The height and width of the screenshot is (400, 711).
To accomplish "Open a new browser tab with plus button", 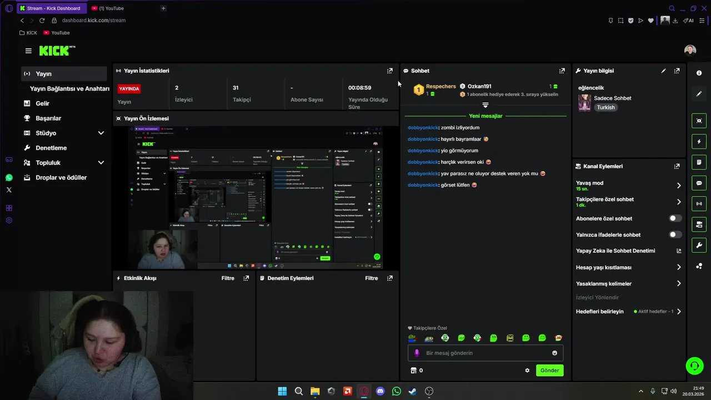I will click(x=163, y=8).
